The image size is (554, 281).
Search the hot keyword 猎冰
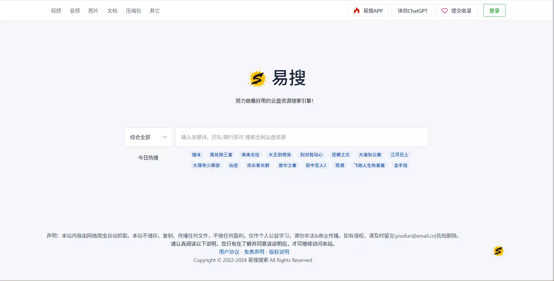point(196,155)
